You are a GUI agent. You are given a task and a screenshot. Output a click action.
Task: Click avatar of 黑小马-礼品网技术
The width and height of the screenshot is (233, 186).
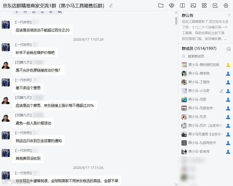tap(184, 143)
